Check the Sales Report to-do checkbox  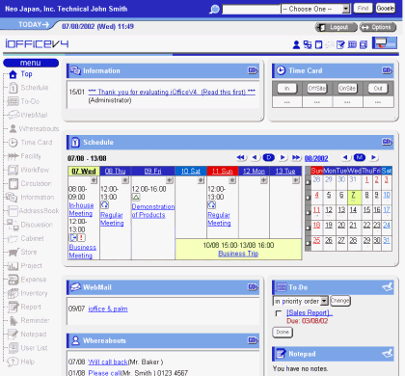click(279, 312)
